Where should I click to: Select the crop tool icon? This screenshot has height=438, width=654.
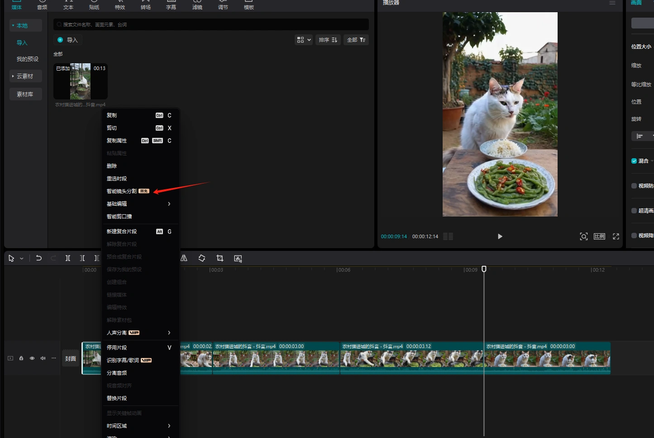pos(220,258)
